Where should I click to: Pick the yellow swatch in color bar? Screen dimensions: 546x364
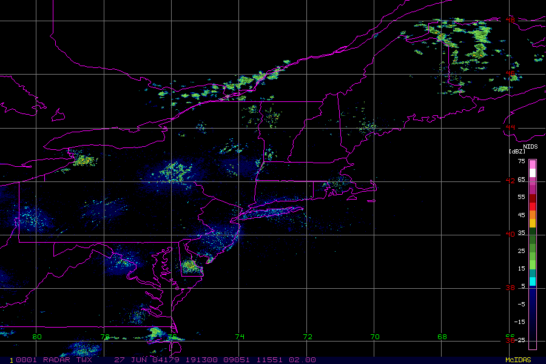pyautogui.click(x=533, y=223)
